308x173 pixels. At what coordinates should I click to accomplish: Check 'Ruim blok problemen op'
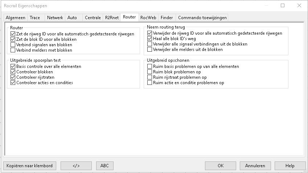(150, 72)
